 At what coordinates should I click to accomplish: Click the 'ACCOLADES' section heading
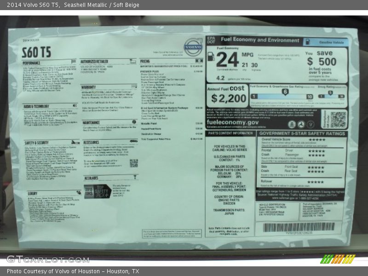click(x=91, y=178)
